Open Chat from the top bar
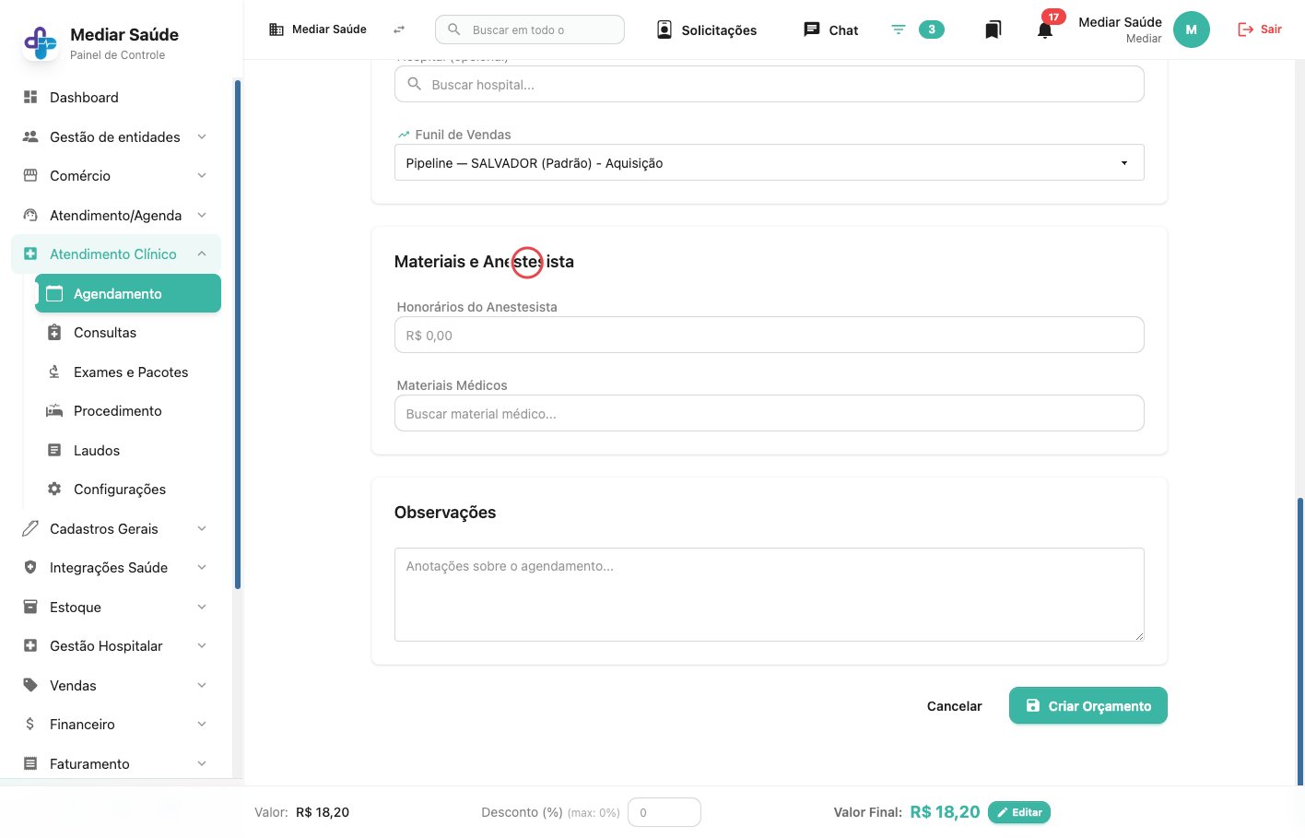This screenshot has height=838, width=1305. (x=830, y=30)
